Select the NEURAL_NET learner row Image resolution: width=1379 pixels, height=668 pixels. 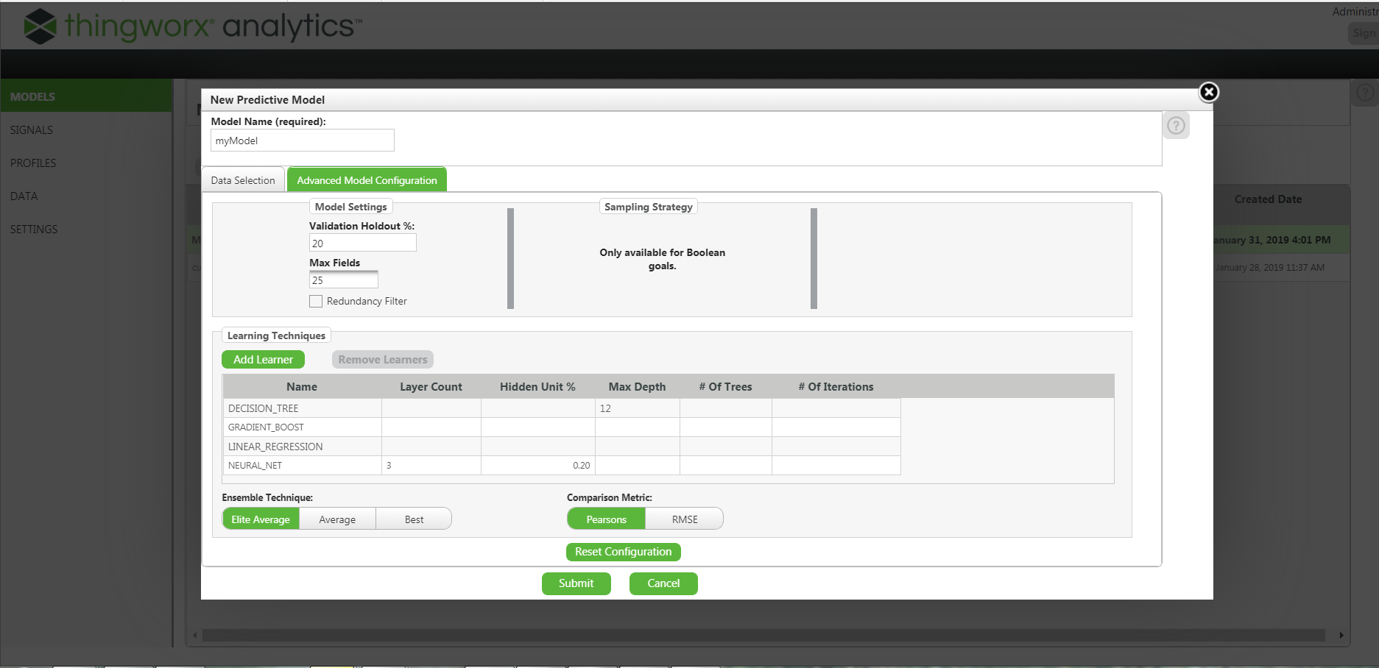point(302,465)
